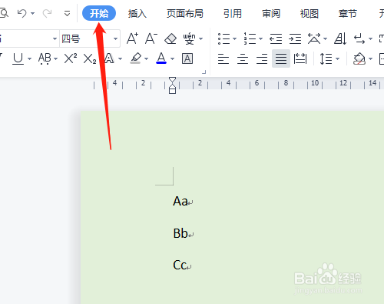Align text left
384x304 pixels.
coord(223,58)
